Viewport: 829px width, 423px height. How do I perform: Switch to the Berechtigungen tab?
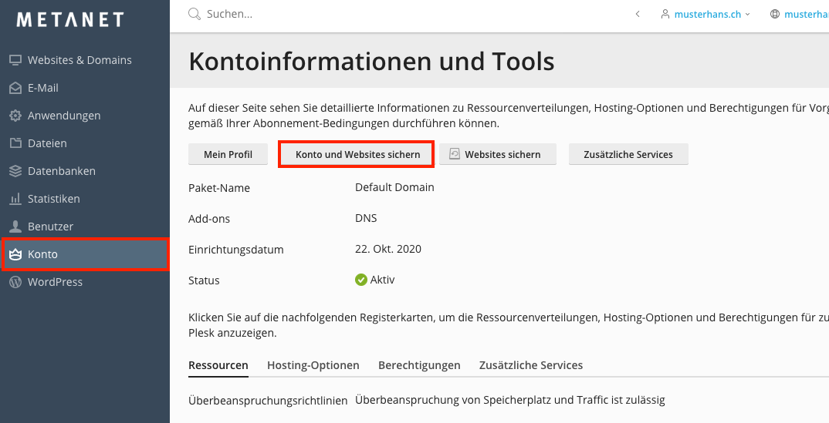[419, 365]
